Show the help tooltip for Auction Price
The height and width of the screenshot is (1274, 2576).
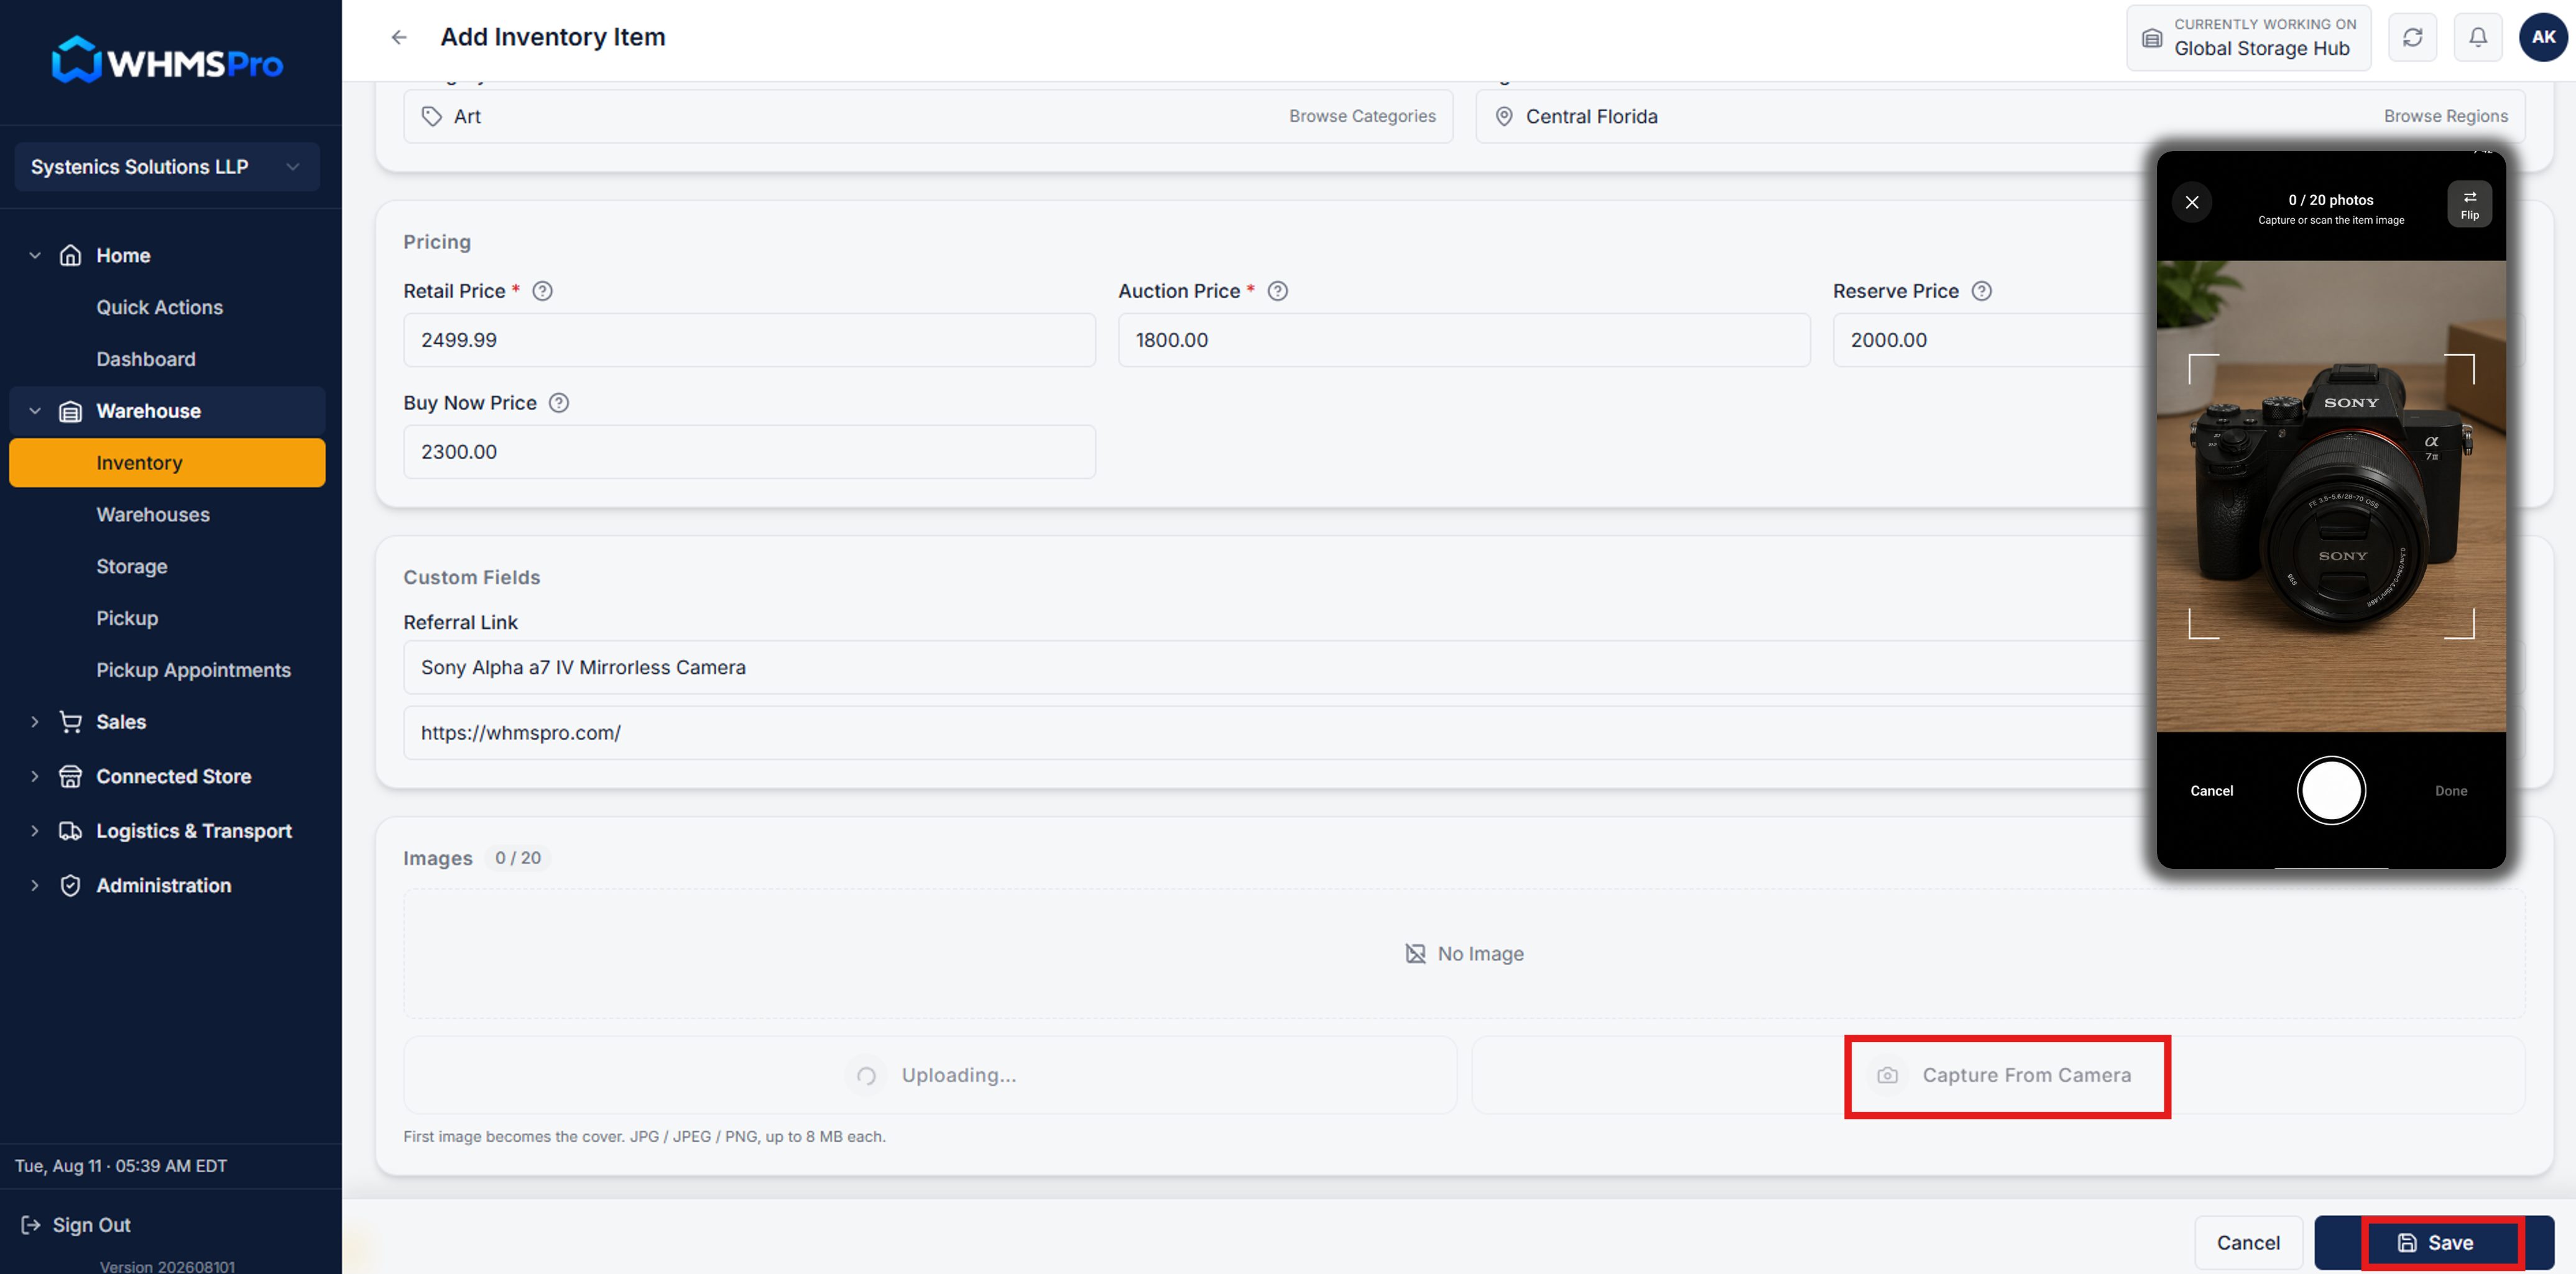coord(1277,291)
